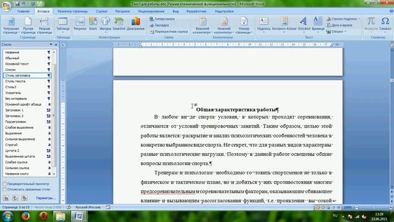The image size is (394, 222).
Task: Open Firefox from the taskbar
Action: 25,216
